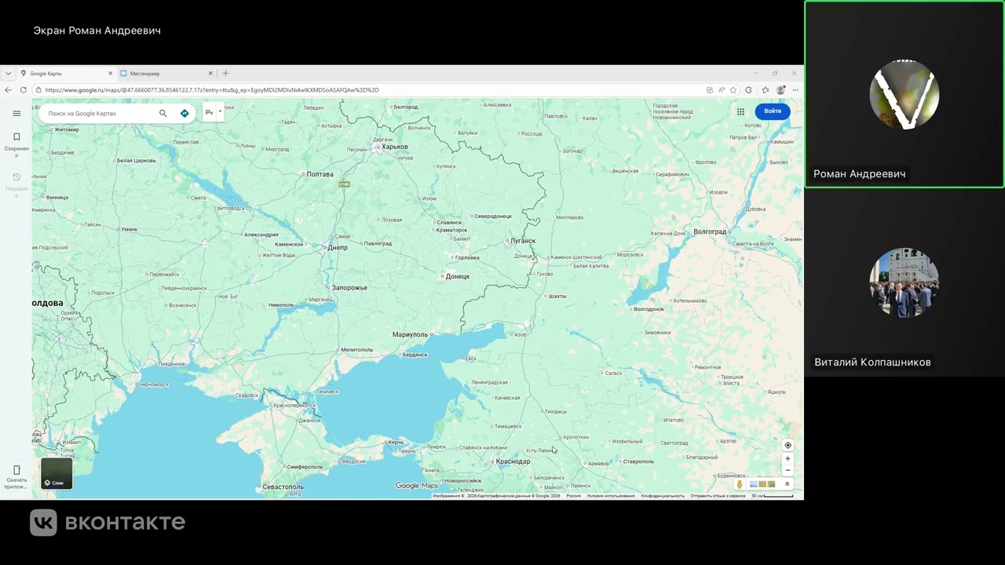
Task: Expand the keyboard language Ру dropdown arrow
Action: pyautogui.click(x=220, y=111)
